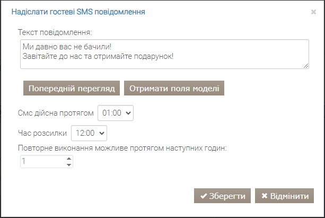Viewport: 325px width, 218px height.
Task: Click the textarea resize grip icon
Action: (x=306, y=66)
